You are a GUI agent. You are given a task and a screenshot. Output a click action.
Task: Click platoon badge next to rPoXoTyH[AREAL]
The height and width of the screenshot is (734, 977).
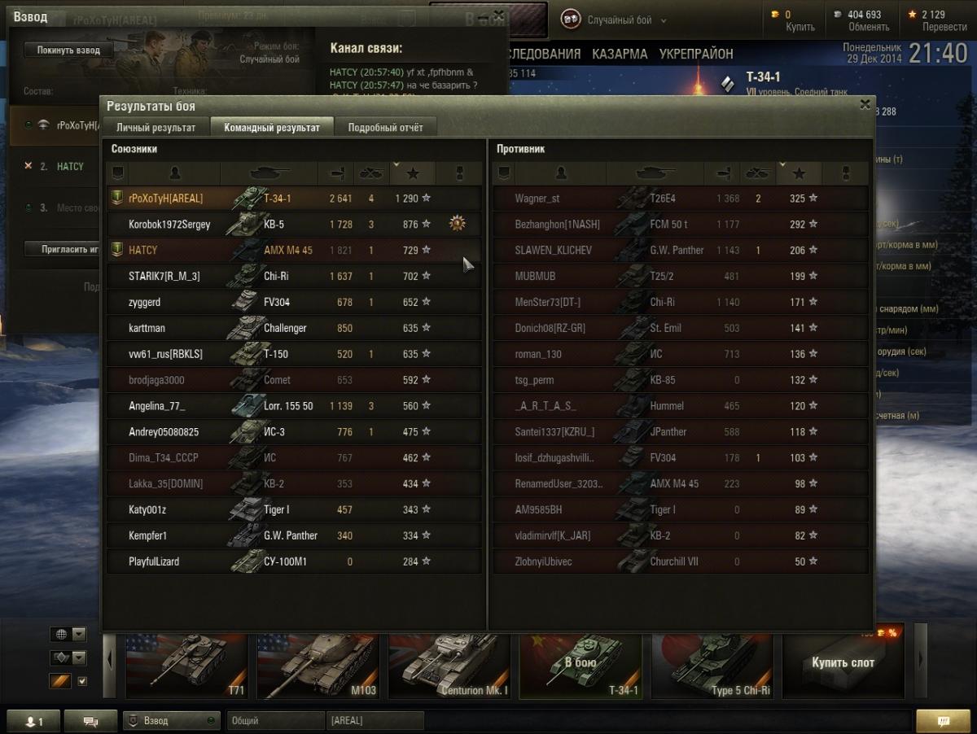(117, 198)
